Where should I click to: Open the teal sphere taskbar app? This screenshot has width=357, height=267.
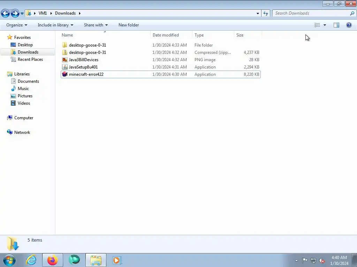[x=74, y=260]
